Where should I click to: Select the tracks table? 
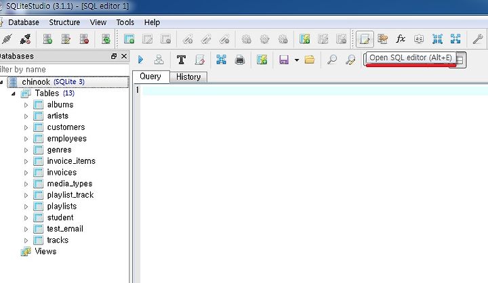click(58, 240)
